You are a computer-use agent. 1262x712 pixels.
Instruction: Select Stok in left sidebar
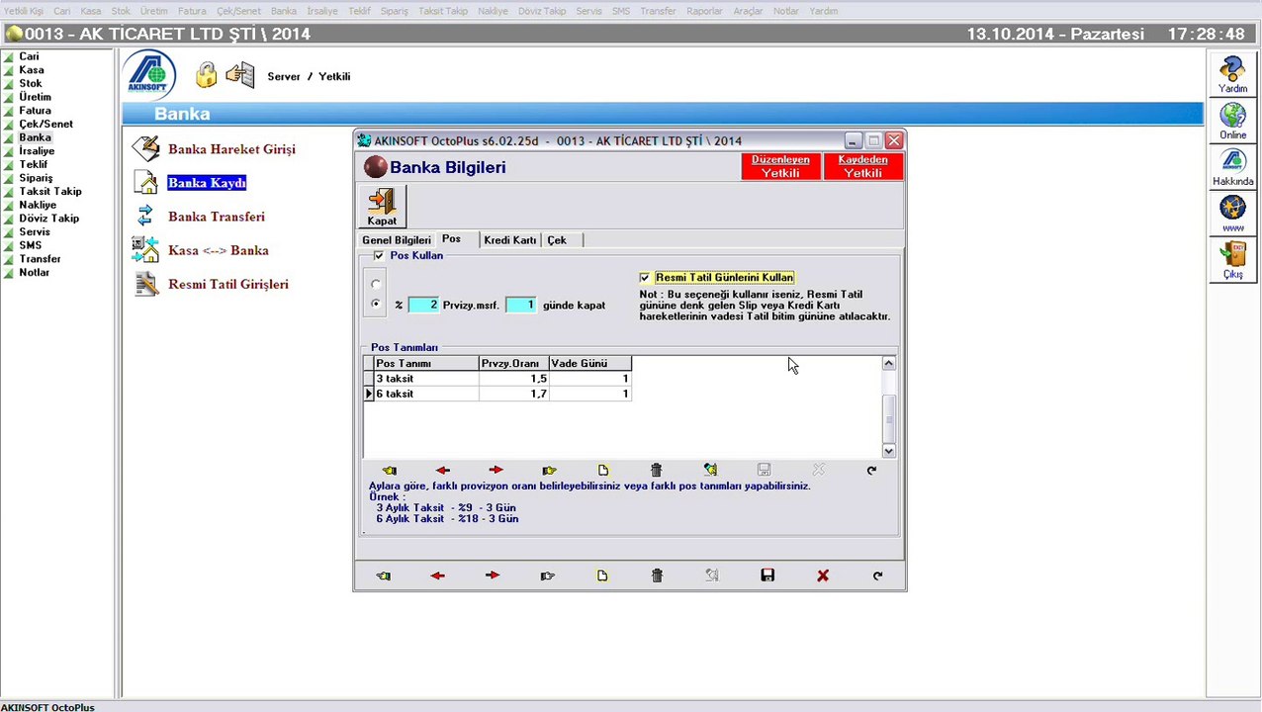[31, 83]
